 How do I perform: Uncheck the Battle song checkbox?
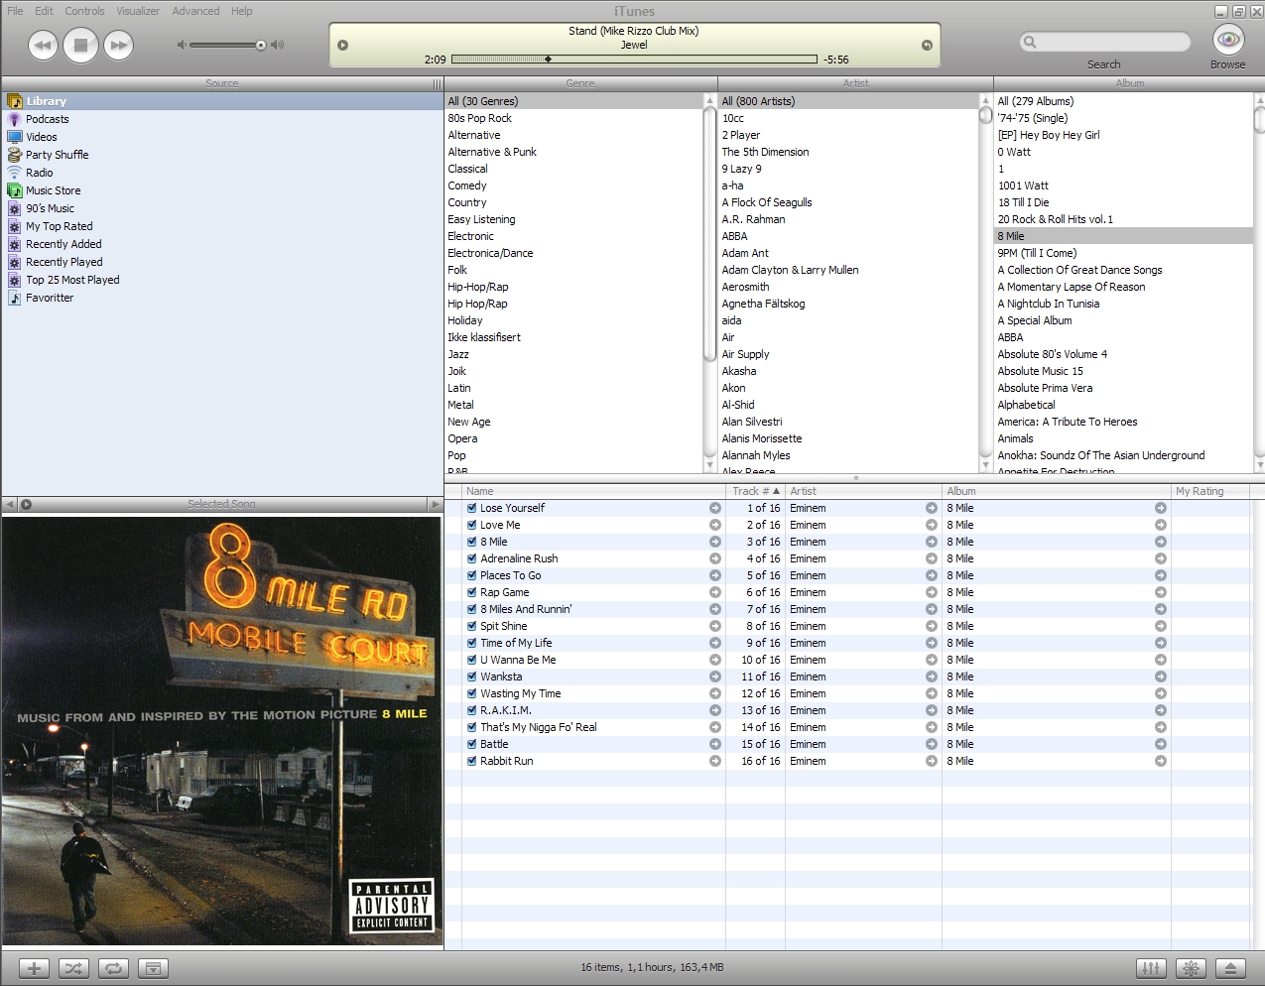[472, 744]
